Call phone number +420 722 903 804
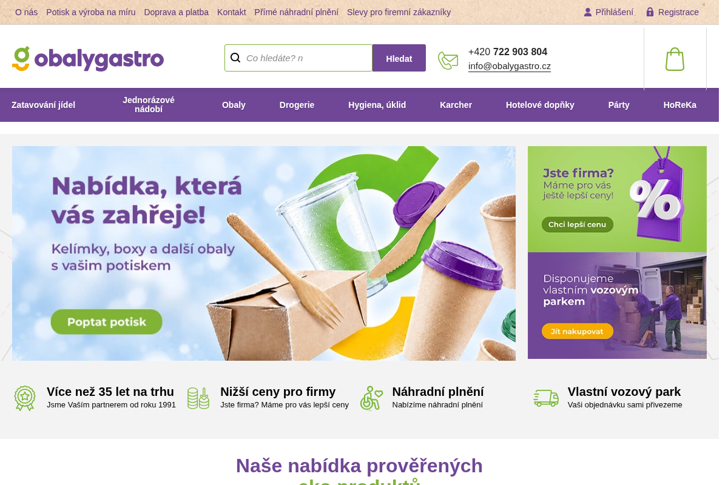The height and width of the screenshot is (485, 728). 508,52
